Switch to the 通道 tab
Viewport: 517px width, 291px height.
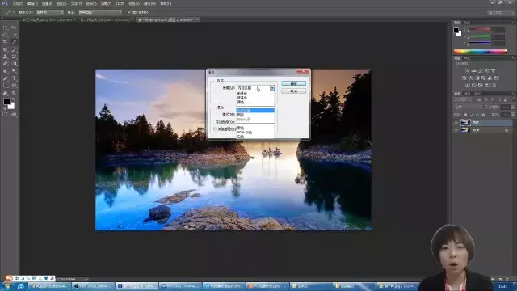pos(468,94)
